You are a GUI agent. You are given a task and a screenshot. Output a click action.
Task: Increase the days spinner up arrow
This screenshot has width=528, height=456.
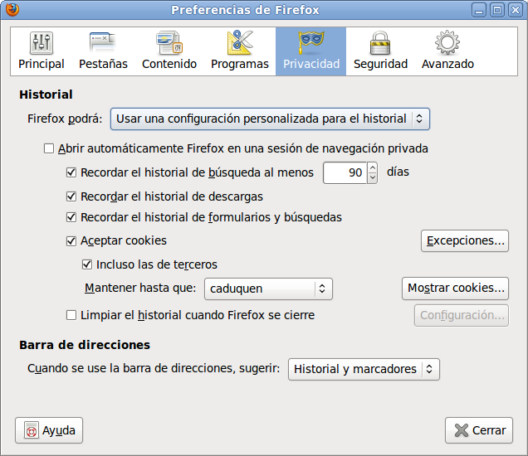click(373, 167)
